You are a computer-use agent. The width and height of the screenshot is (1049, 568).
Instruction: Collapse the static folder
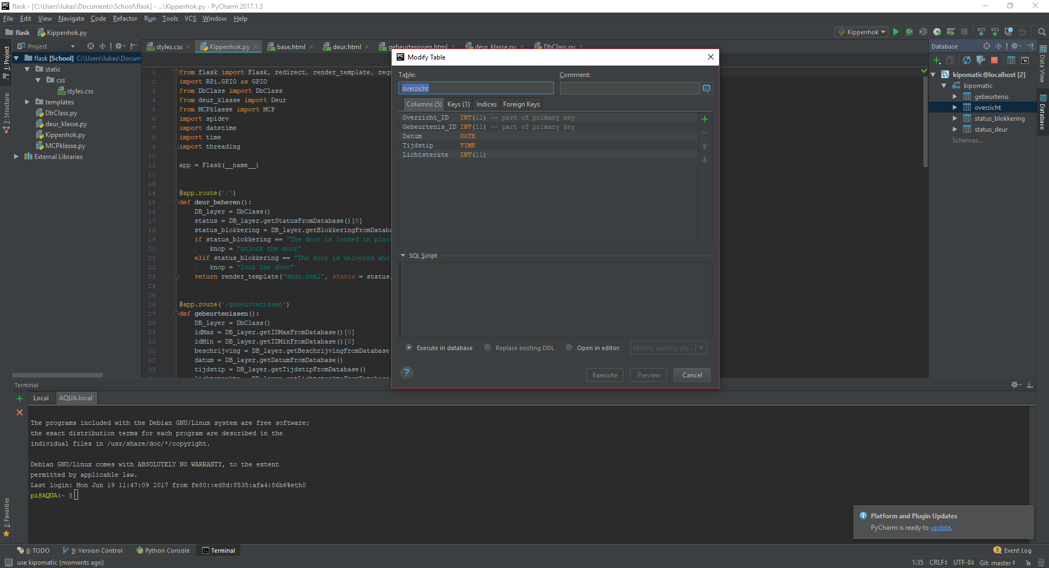[x=27, y=69]
